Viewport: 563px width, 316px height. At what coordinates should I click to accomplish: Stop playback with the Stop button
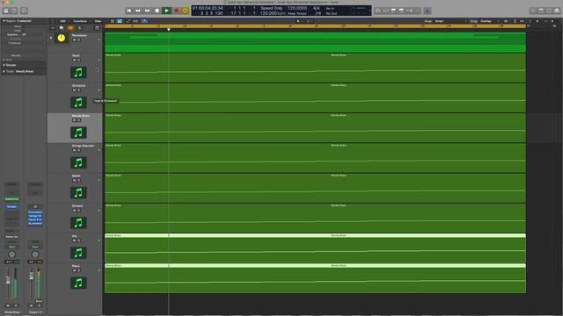click(x=157, y=11)
